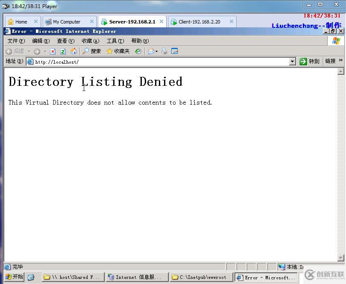Launch IE from quick launch icon

[x=31, y=277]
